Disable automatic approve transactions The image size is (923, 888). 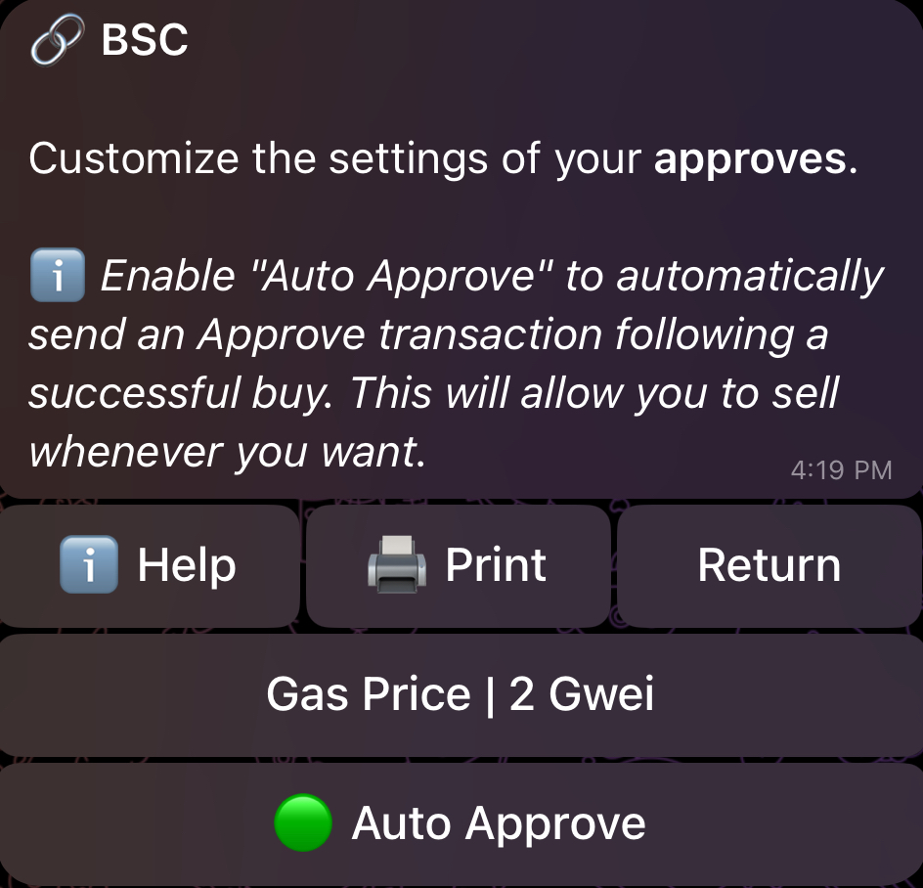point(461,822)
